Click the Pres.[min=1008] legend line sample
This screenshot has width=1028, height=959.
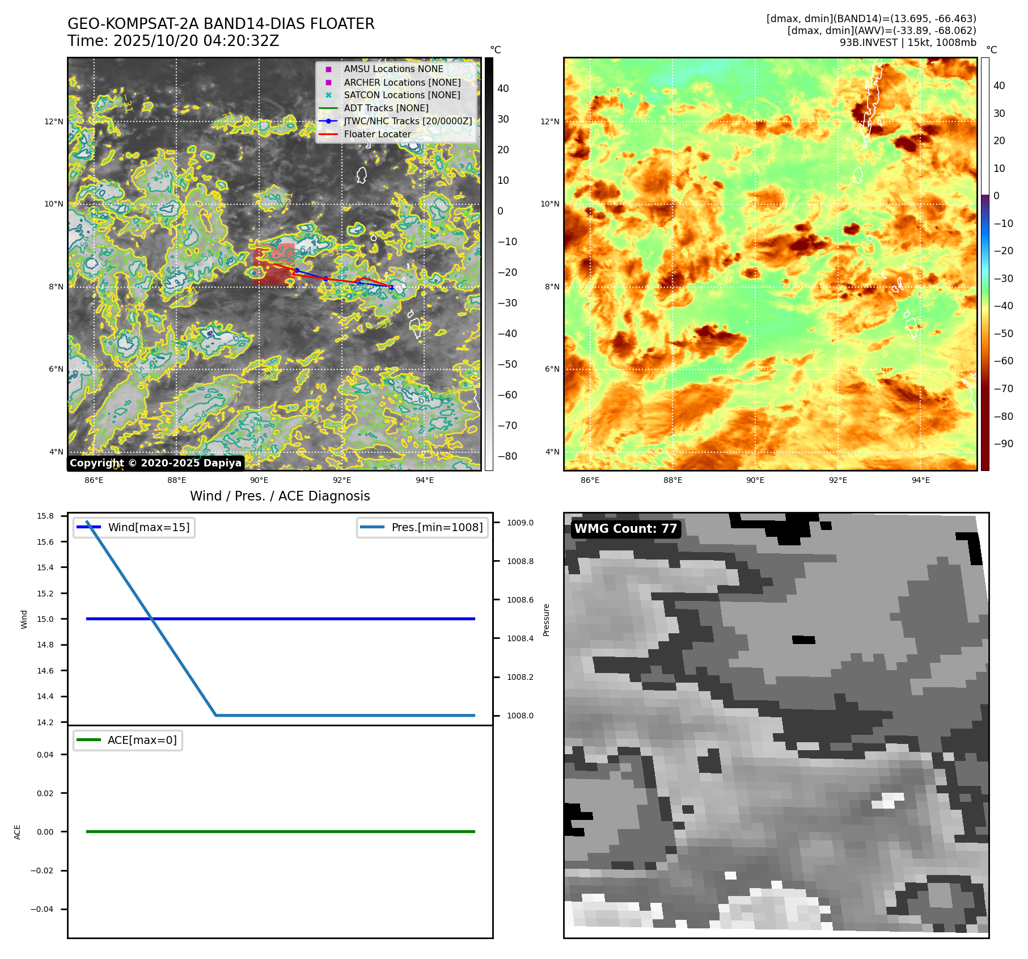372,528
